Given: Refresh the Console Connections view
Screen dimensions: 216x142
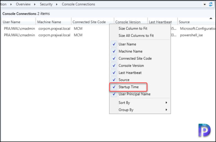Looking at the screenshot, I should pos(211,4).
